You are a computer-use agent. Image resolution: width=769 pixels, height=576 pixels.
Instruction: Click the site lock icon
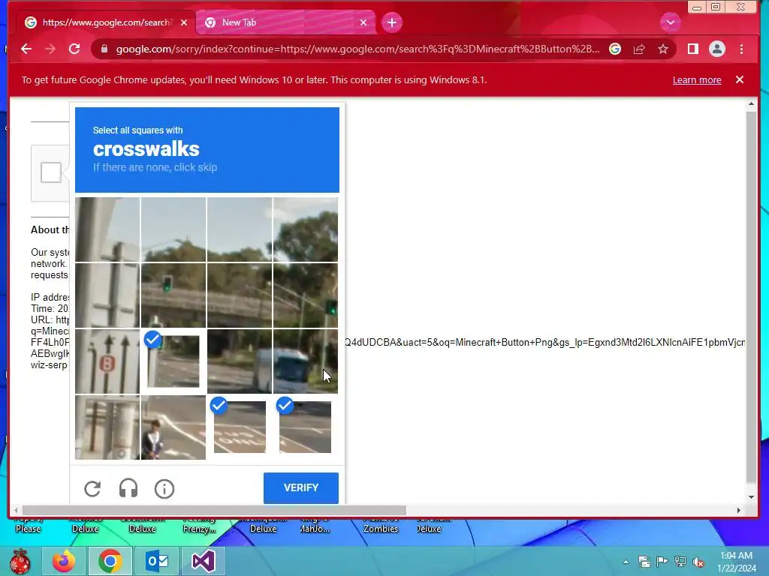click(x=104, y=49)
